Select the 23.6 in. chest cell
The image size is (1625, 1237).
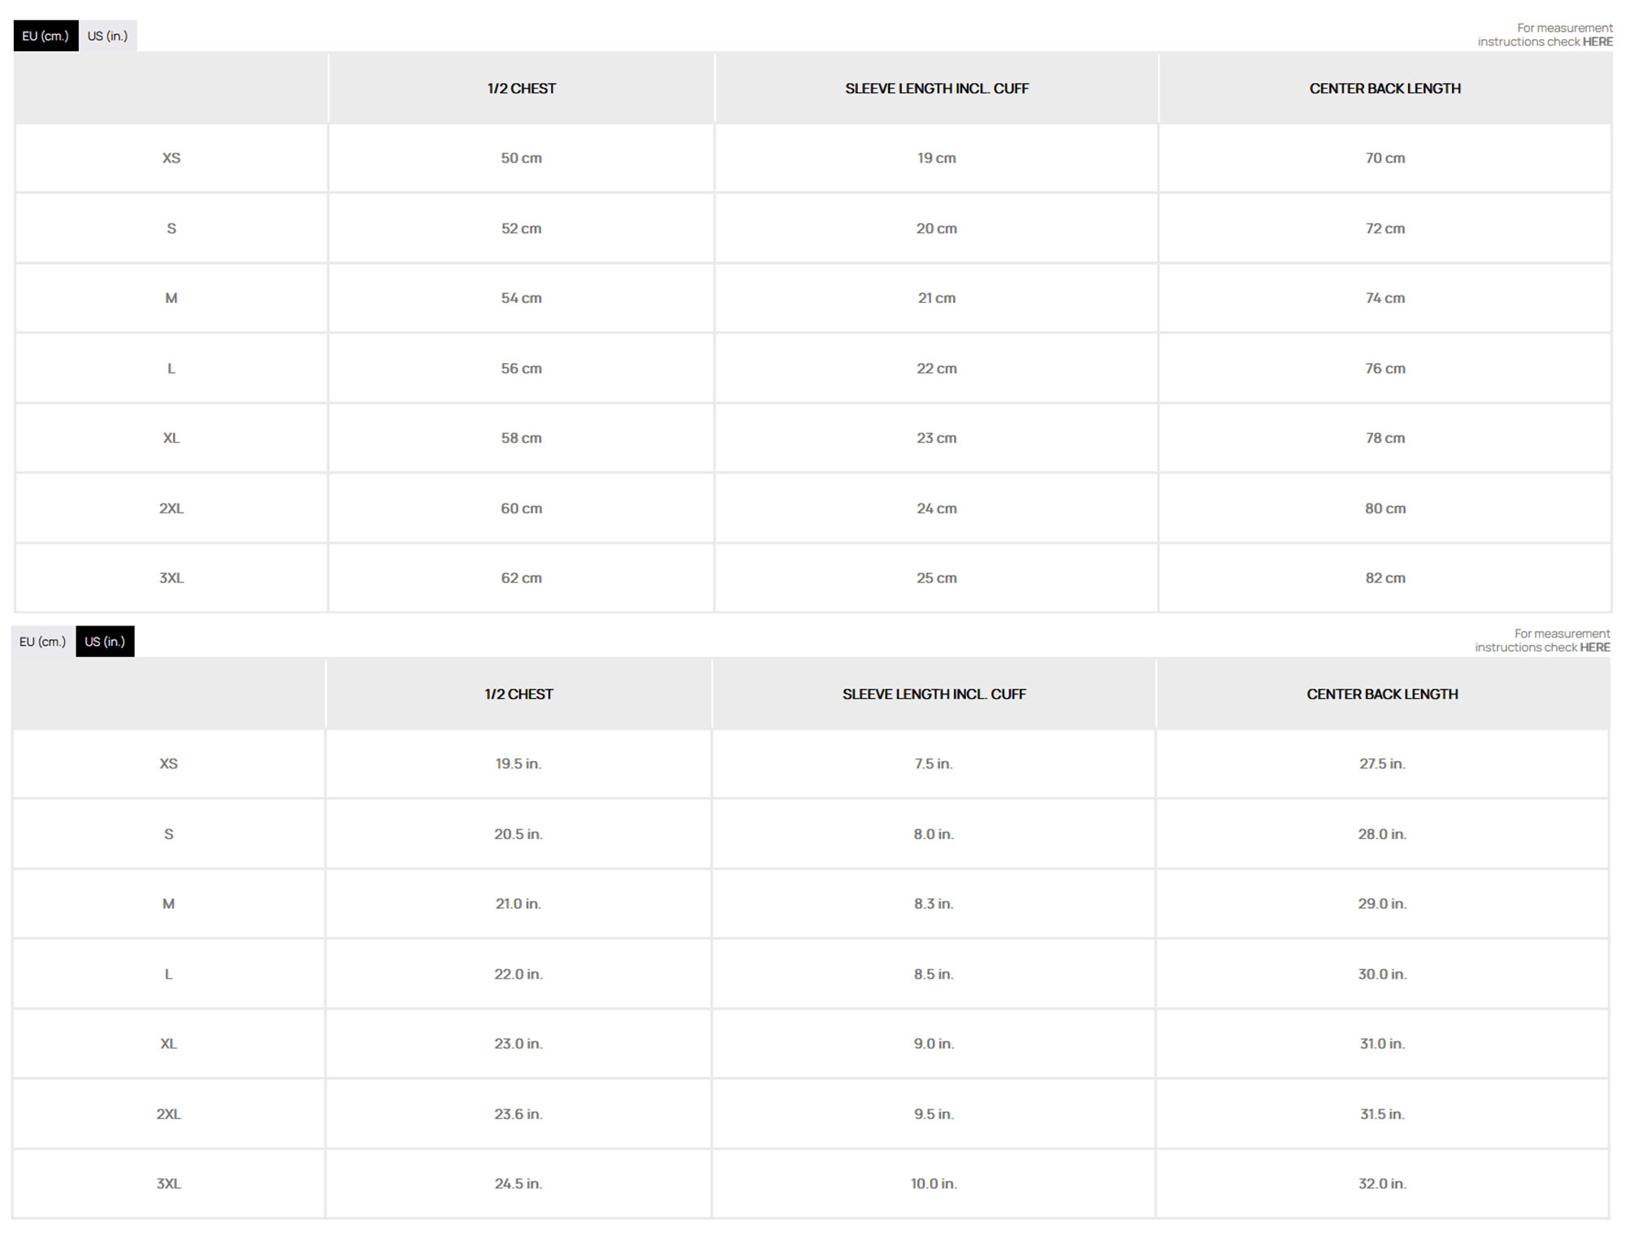point(518,1114)
